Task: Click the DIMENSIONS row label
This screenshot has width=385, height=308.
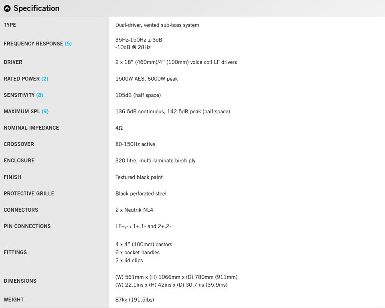Action: (20, 281)
